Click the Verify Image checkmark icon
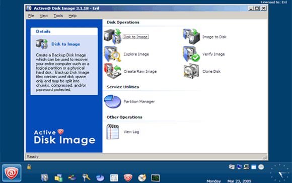The height and width of the screenshot is (183, 292). tap(191, 54)
